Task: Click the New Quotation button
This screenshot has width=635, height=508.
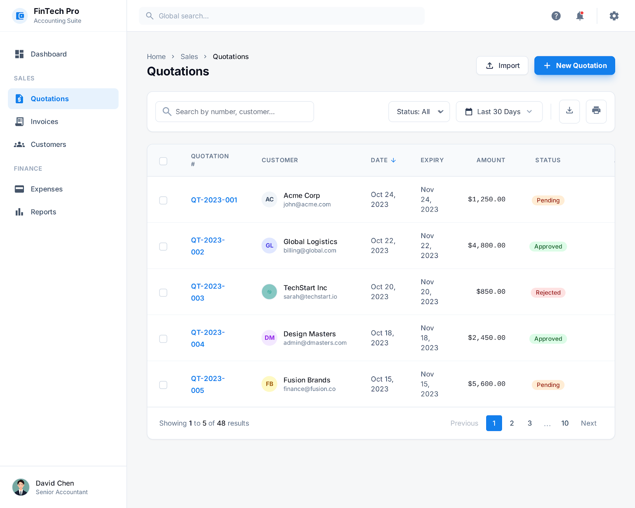Action: click(x=574, y=65)
